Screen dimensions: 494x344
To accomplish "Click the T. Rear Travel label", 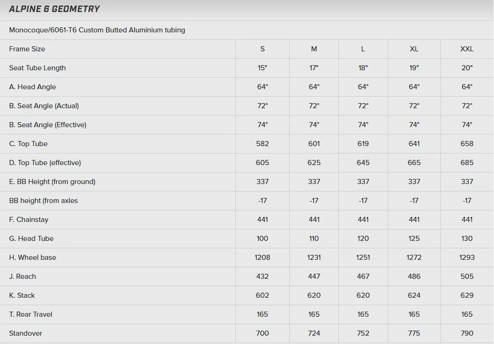I will click(x=30, y=314).
